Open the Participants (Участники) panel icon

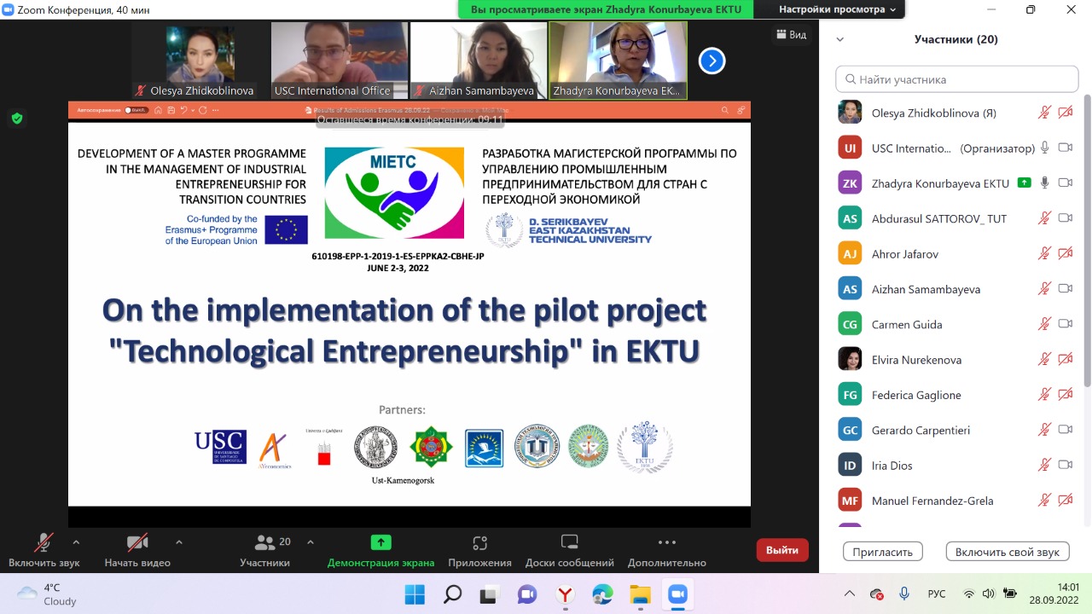[x=265, y=542]
